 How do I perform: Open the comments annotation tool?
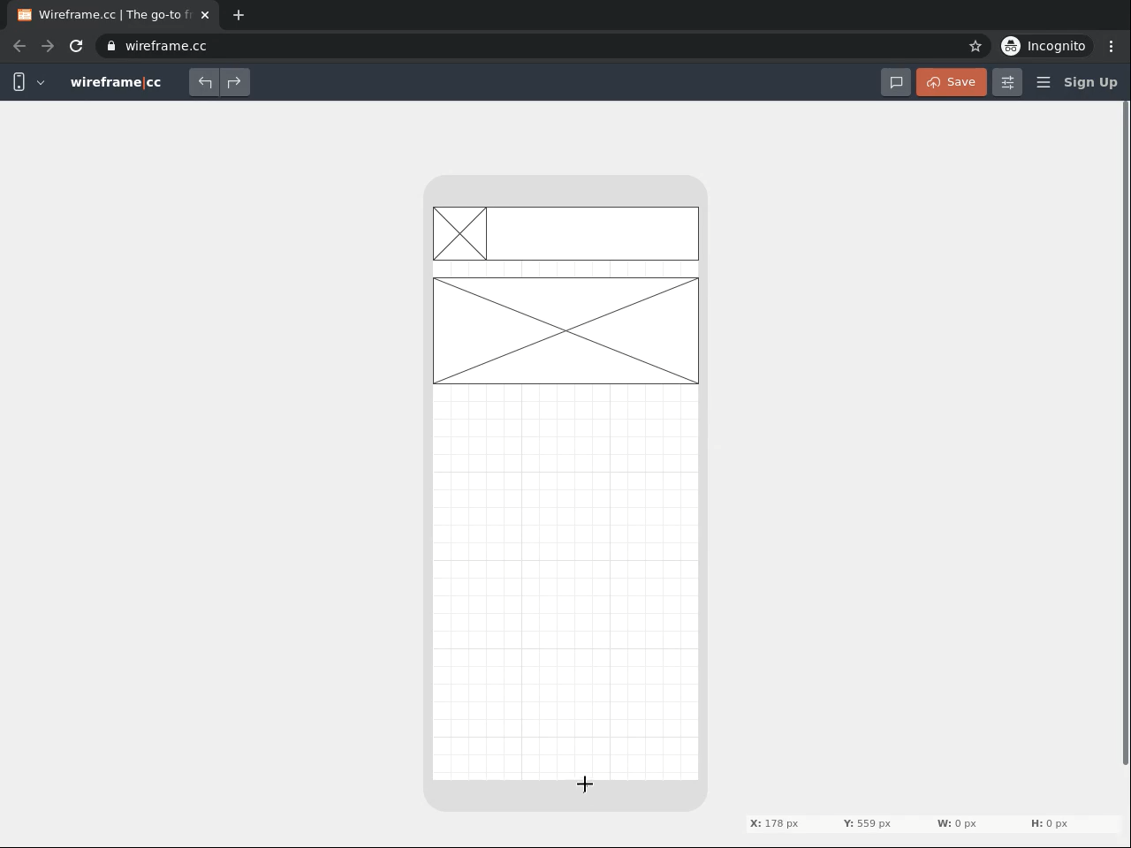pos(896,82)
